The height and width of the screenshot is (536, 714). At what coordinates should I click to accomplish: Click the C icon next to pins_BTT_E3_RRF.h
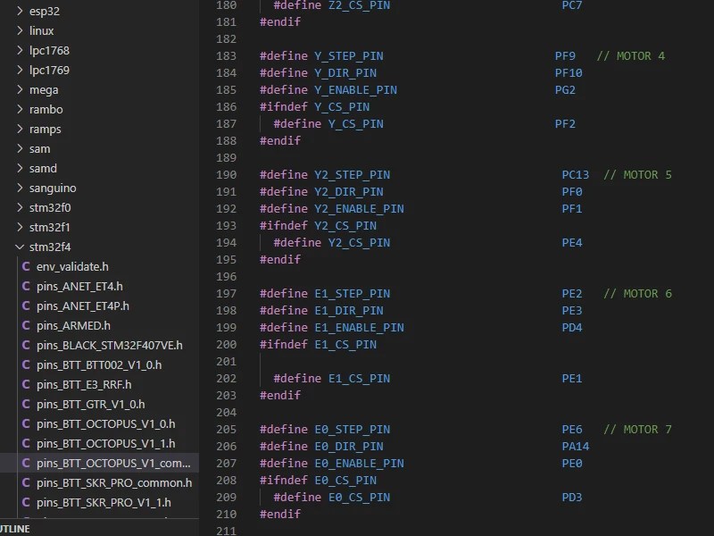[x=25, y=384]
